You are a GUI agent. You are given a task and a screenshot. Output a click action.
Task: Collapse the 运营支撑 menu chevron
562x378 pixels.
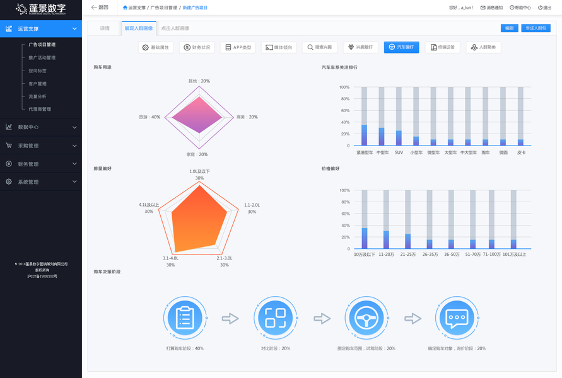74,28
